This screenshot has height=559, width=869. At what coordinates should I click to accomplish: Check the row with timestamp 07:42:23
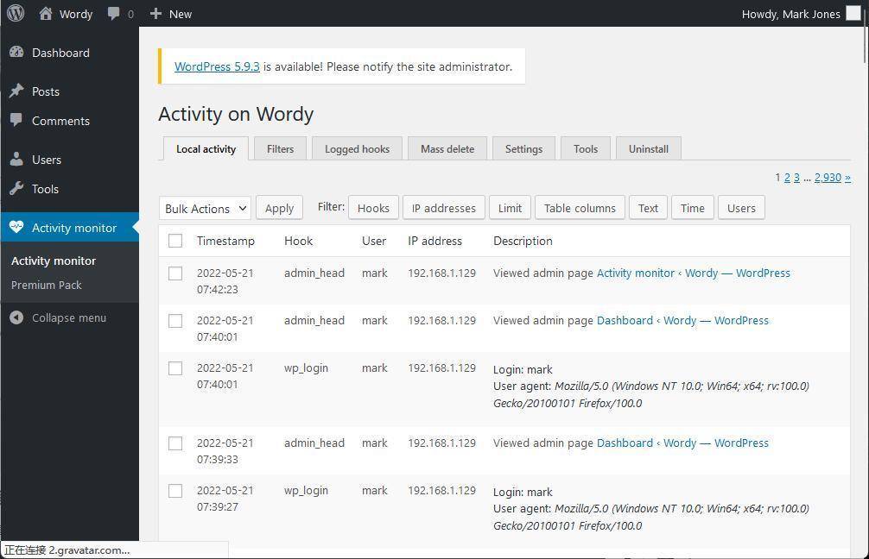pyautogui.click(x=175, y=273)
